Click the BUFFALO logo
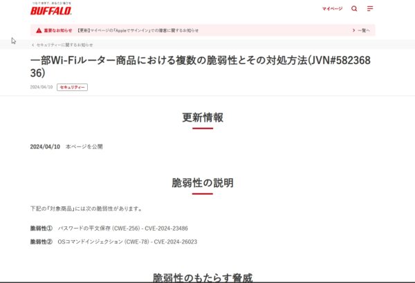This screenshot has height=283, width=415. (50, 10)
